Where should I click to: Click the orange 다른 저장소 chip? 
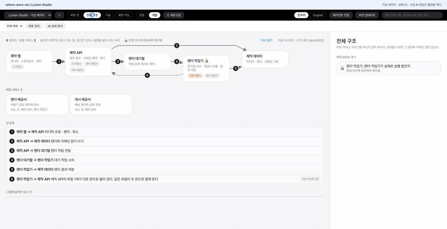[x=195, y=76]
